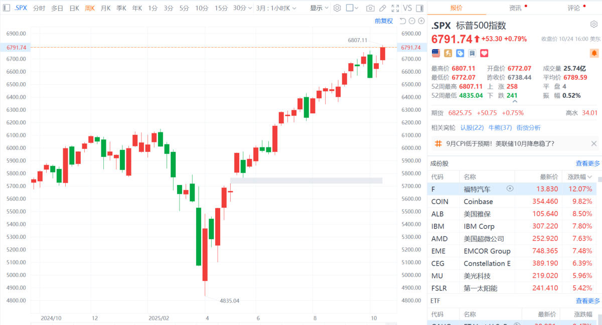Toggle the eye icon on the 福特汽车 row
Image resolution: width=602 pixels, height=325 pixels.
coord(510,189)
